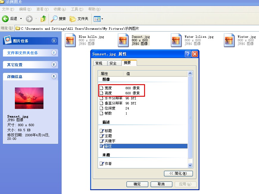Collapse the 其它位置 panel

[x=54, y=65]
